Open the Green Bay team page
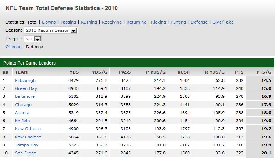Image resolution: width=275 pixels, height=158 pixels. tap(26, 88)
